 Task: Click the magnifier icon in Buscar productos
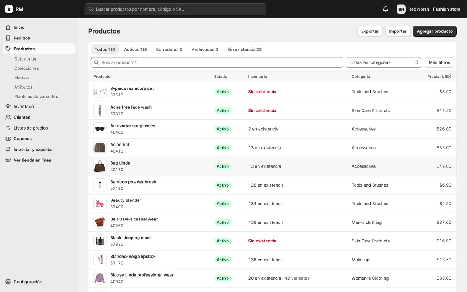[97, 62]
